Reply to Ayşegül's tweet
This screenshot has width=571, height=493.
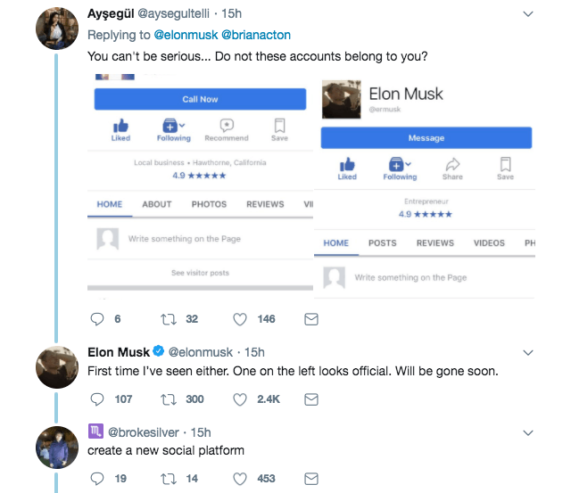(x=99, y=319)
